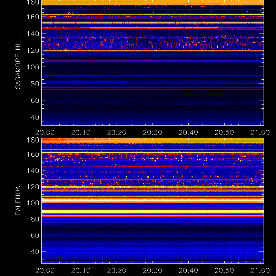
Task: Select the 120 frequency label on Sagamore Hill plot
Action: pyautogui.click(x=33, y=50)
